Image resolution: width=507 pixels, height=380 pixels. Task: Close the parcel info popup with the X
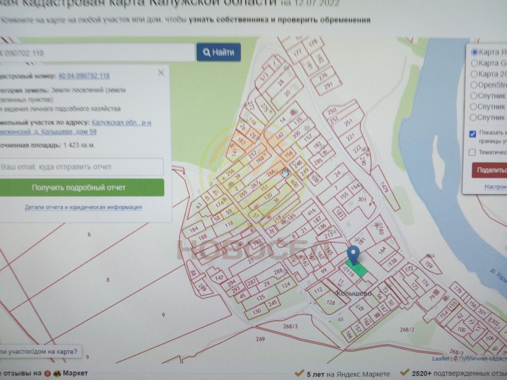click(161, 73)
